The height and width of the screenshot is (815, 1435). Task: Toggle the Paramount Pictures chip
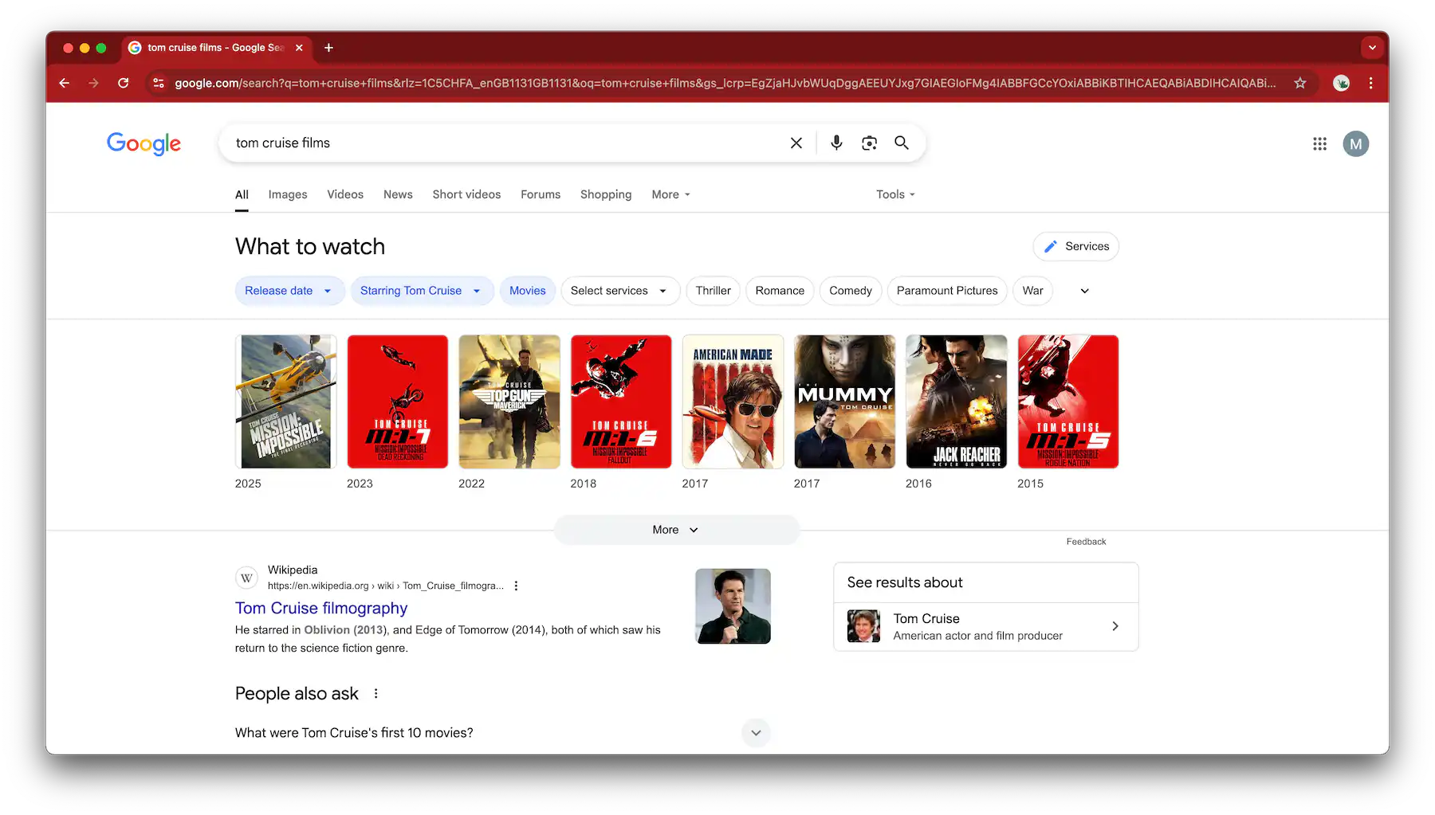pyautogui.click(x=947, y=291)
